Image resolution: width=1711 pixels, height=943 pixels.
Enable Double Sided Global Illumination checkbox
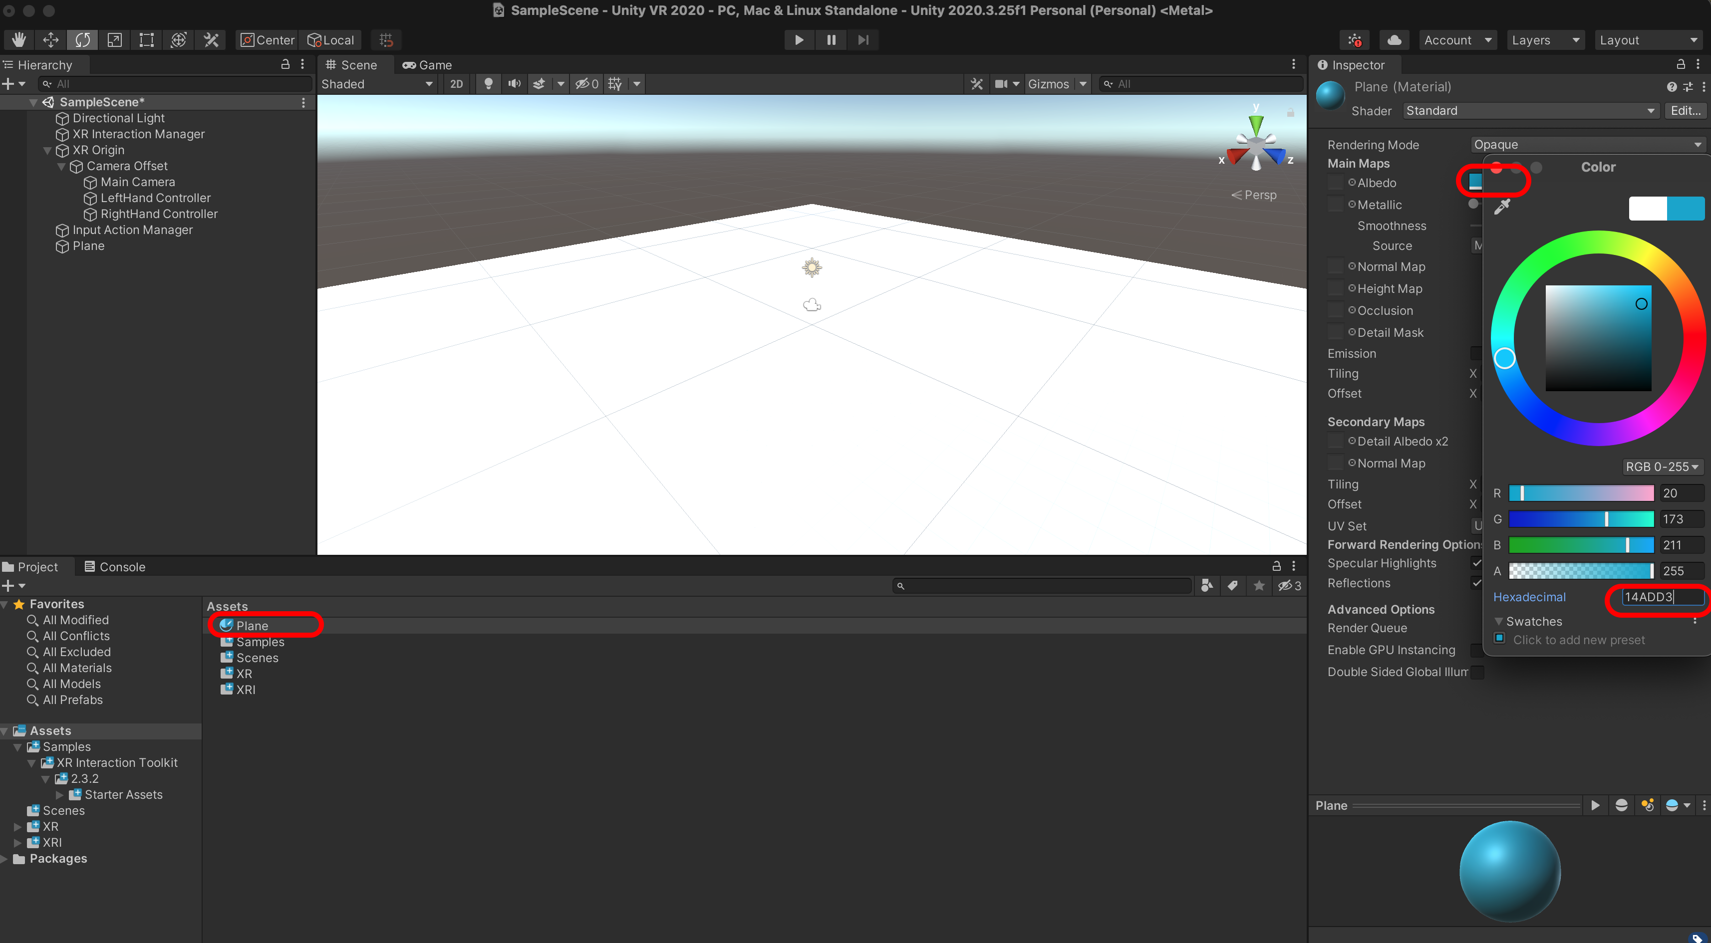1477,672
